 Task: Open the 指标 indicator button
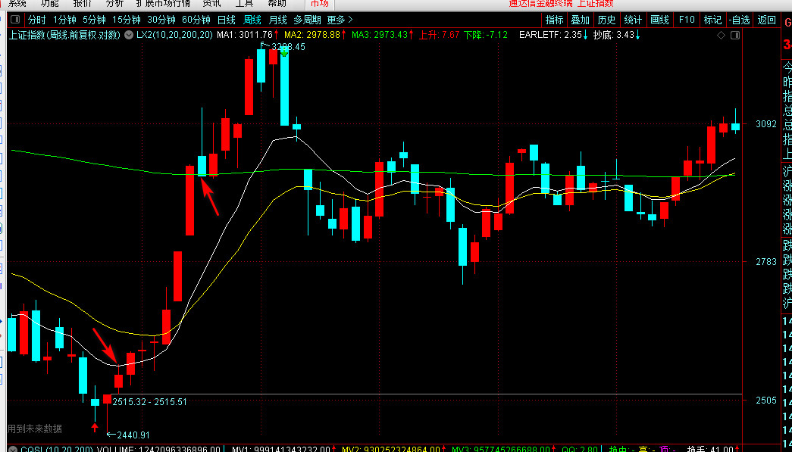pos(555,20)
